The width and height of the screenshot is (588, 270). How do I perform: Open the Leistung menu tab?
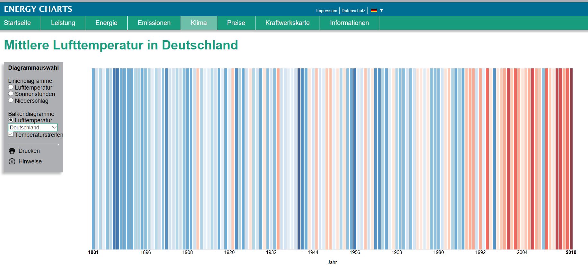click(x=63, y=23)
